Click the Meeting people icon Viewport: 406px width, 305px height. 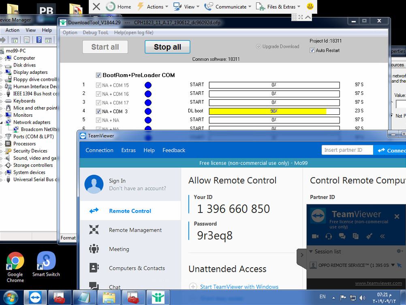coord(94,249)
